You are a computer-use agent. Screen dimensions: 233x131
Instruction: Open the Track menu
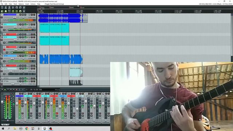point(15,4)
